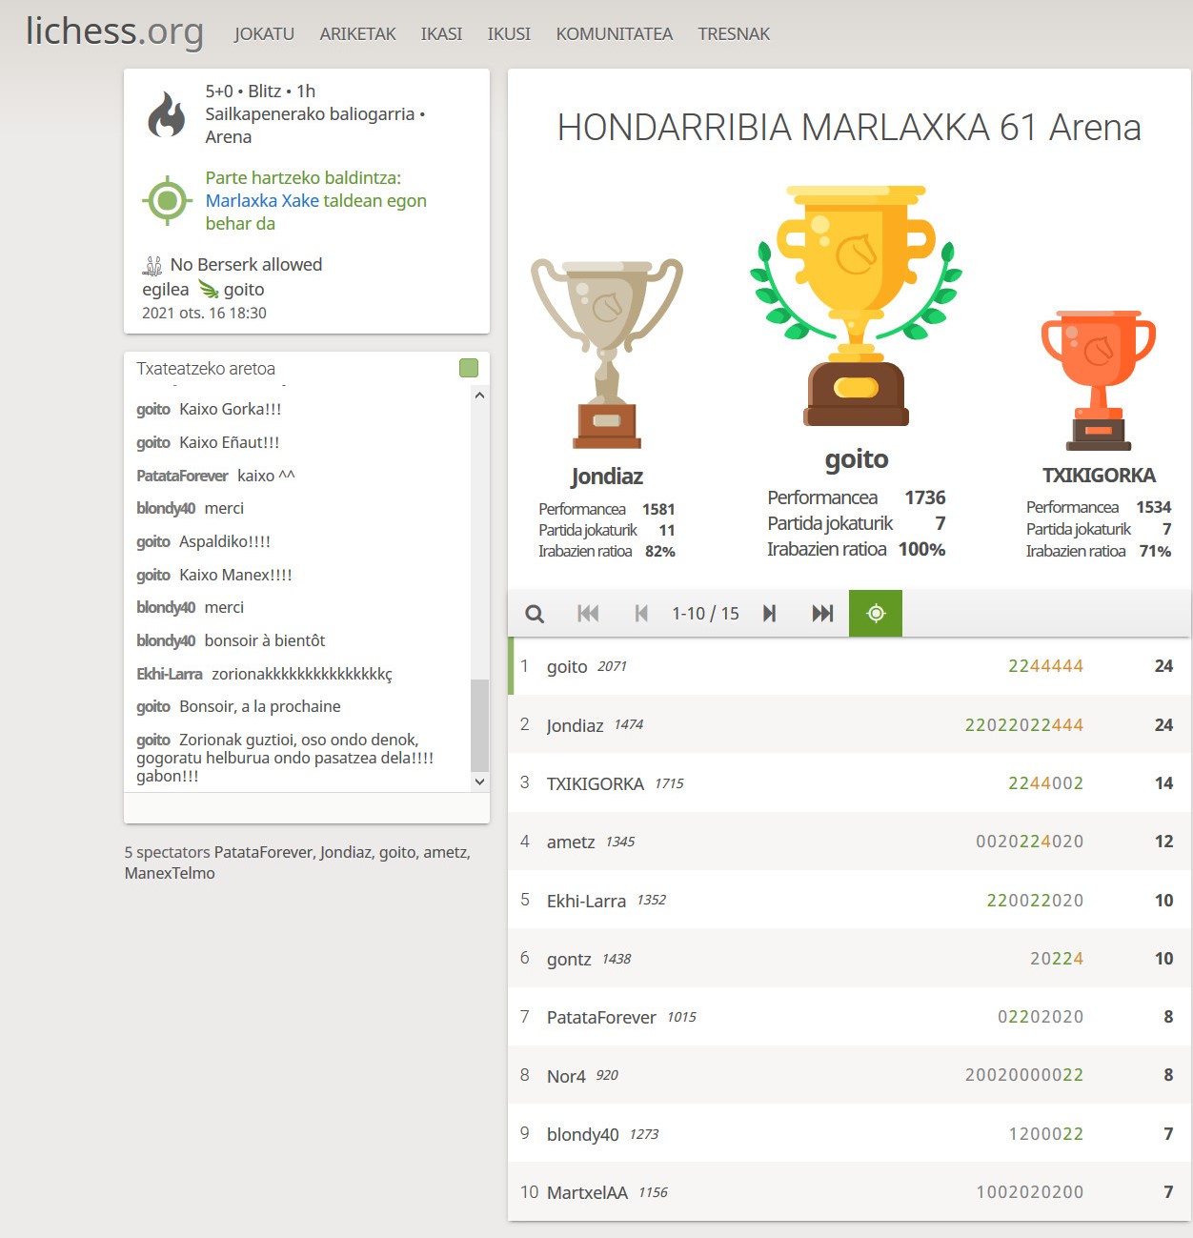
Task: Open goito's profile from creator line
Action: [244, 290]
